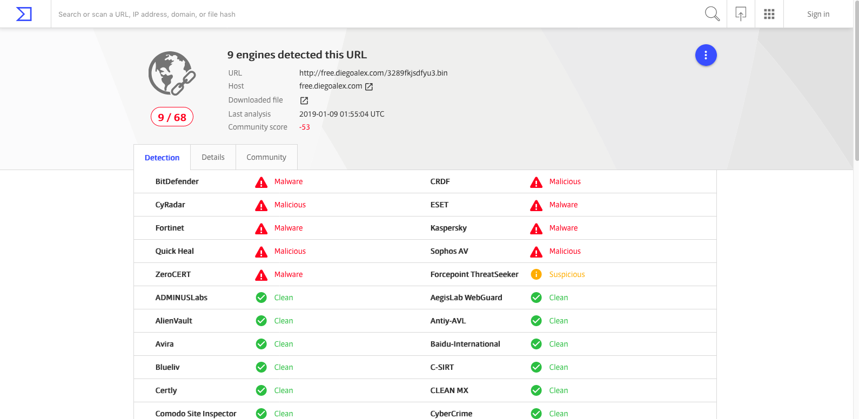Click the globe and chain URL icon
Viewport: 859px width, 419px height.
(172, 73)
